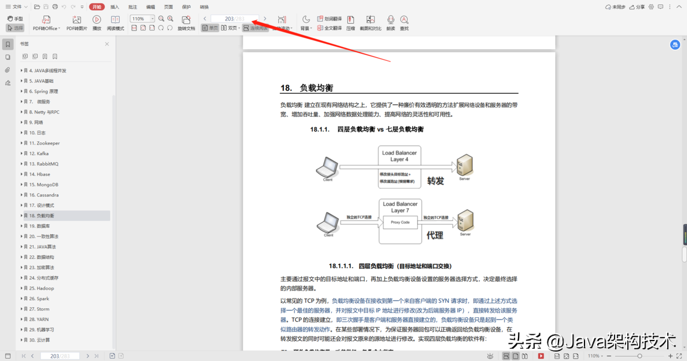The image size is (687, 361).
Task: Go to previous page arrow in the top toolbar
Action: (205, 19)
